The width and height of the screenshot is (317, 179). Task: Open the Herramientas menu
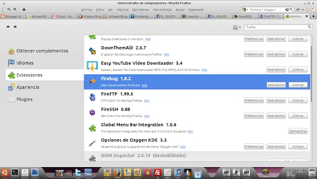point(162,10)
